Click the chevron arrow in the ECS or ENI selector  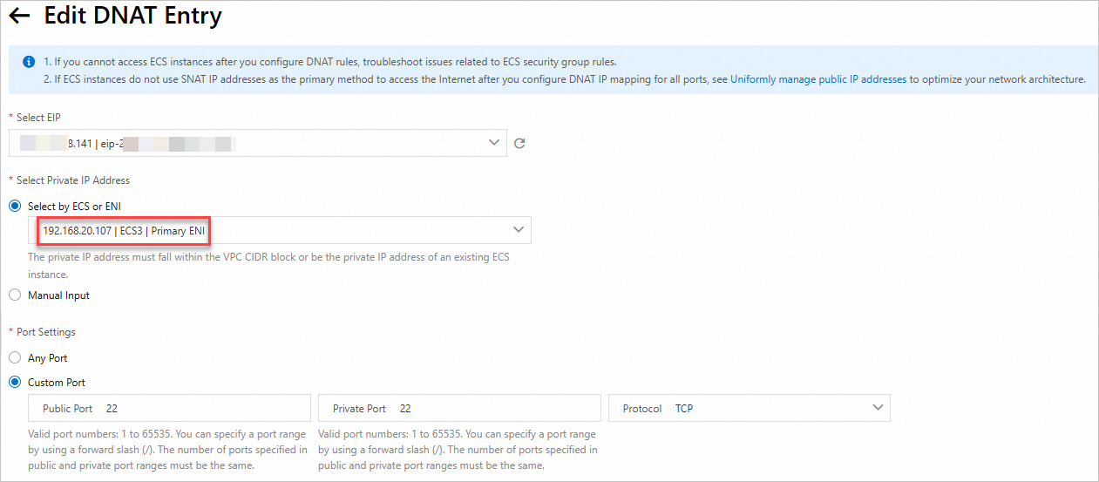[x=519, y=229]
